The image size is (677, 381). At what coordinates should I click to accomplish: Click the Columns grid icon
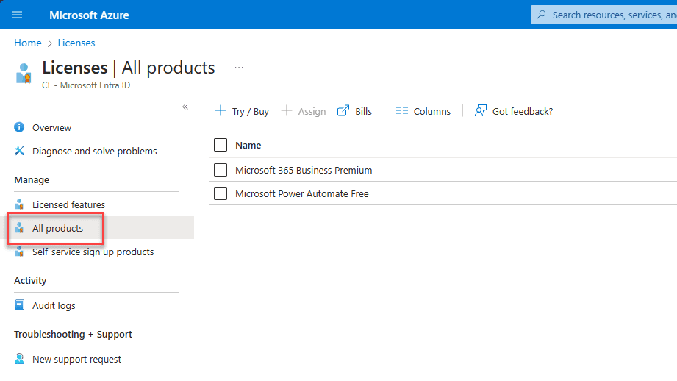(401, 110)
